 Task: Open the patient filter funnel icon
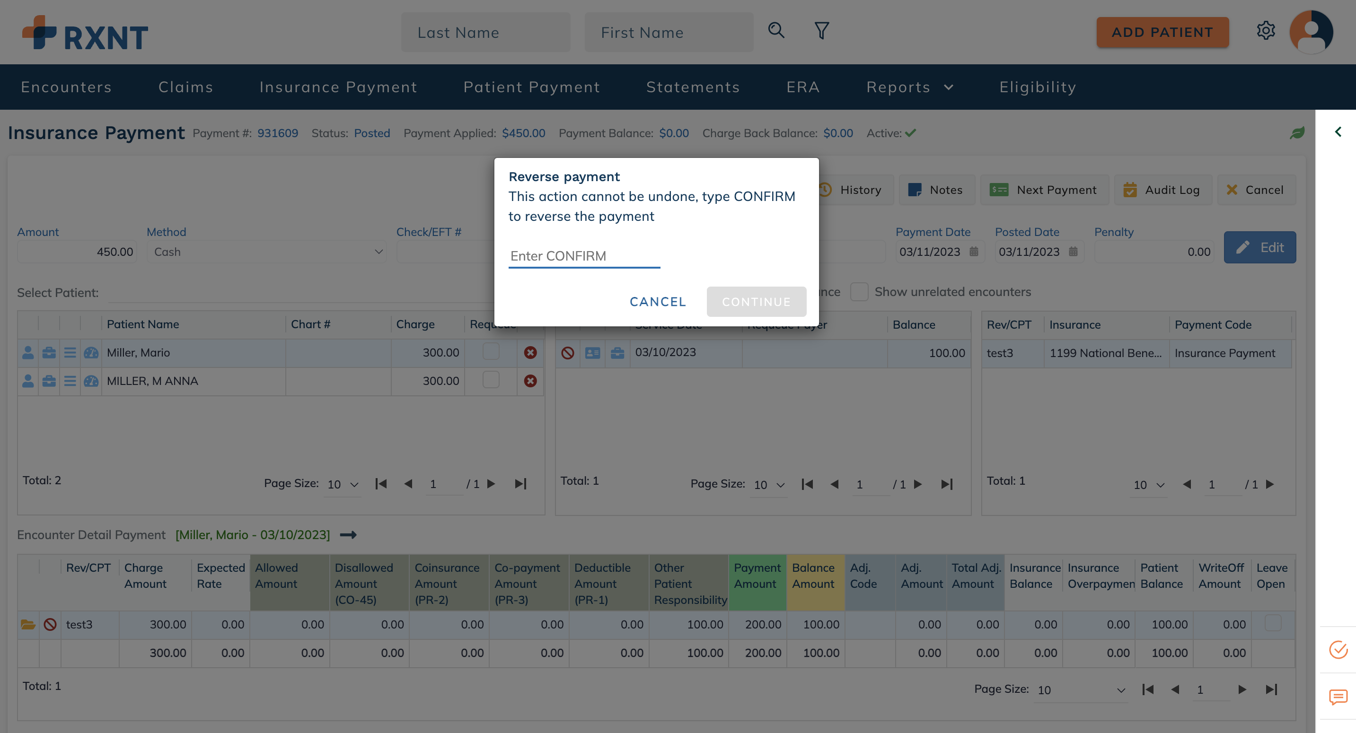tap(822, 31)
